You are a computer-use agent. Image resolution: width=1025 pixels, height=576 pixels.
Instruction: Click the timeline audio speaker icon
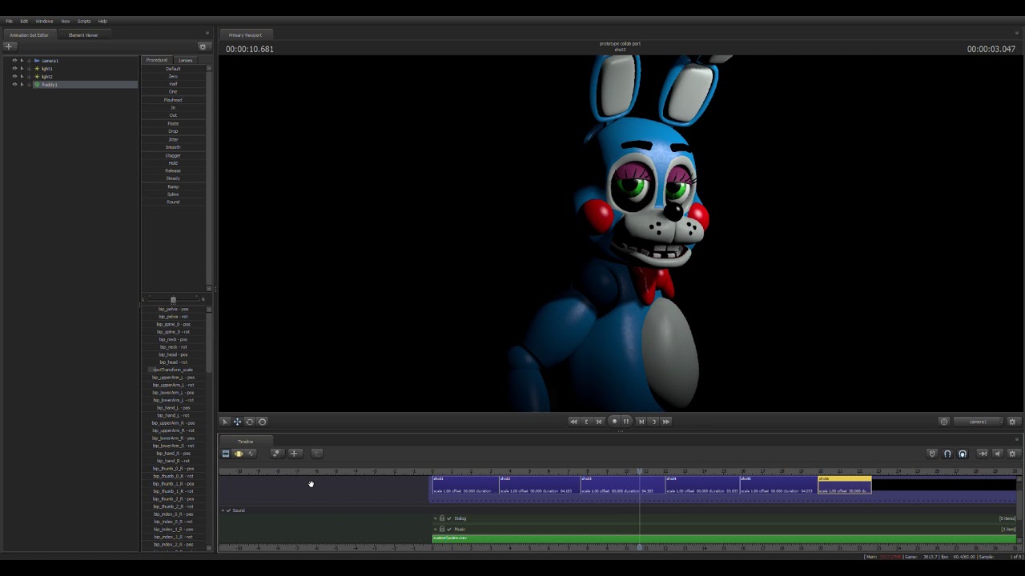pyautogui.click(x=998, y=454)
